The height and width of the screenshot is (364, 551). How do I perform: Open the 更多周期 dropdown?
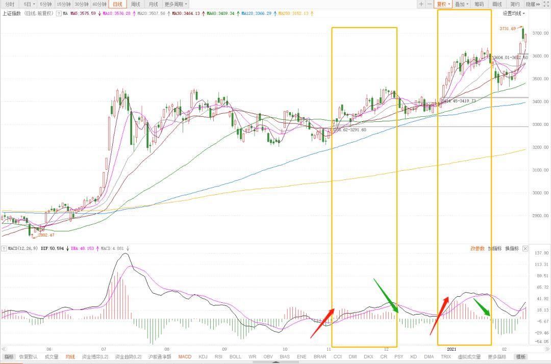pyautogui.click(x=176, y=4)
